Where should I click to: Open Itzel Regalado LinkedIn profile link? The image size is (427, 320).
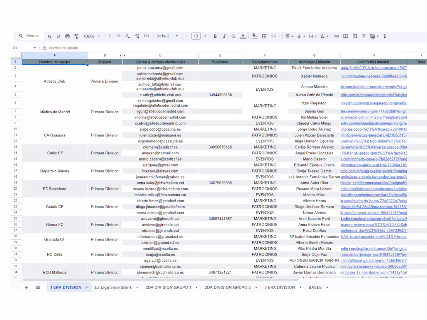373,103
